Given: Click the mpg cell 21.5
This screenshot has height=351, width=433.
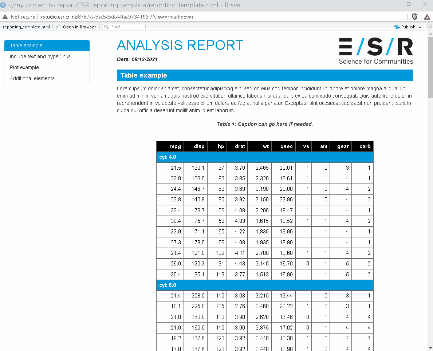Looking at the screenshot, I should point(170,168).
